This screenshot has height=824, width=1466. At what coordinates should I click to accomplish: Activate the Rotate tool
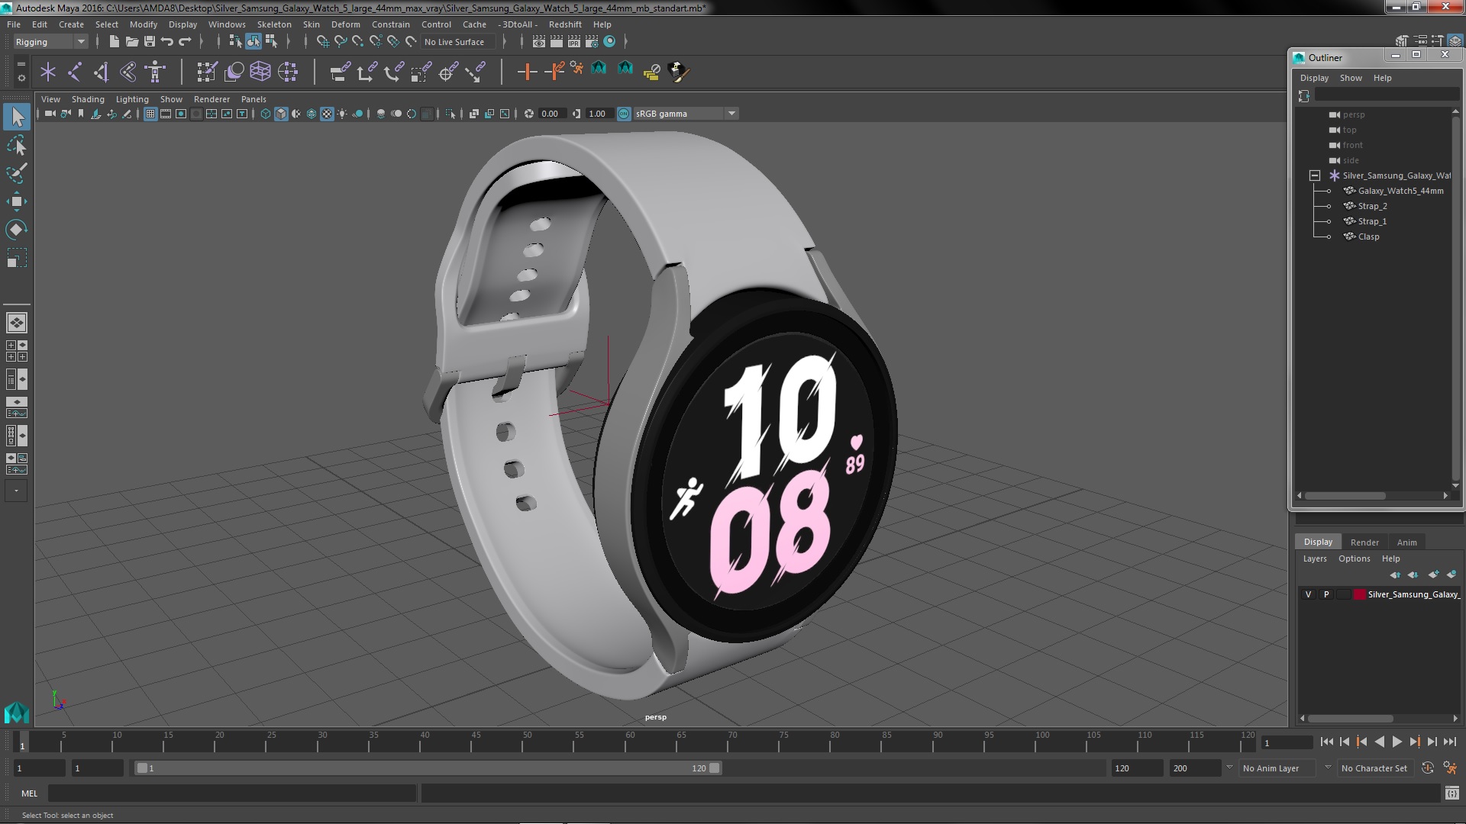[x=17, y=230]
